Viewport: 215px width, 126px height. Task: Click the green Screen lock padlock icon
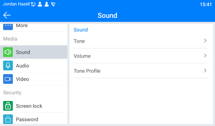point(8,106)
